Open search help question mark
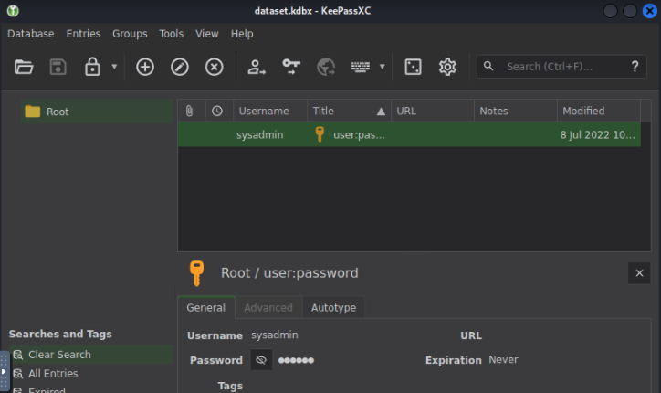 tap(635, 67)
